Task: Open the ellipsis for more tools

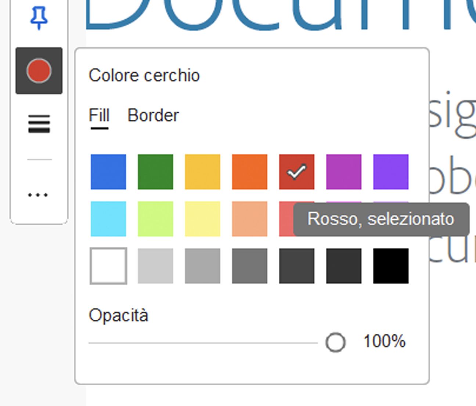Action: coord(39,195)
